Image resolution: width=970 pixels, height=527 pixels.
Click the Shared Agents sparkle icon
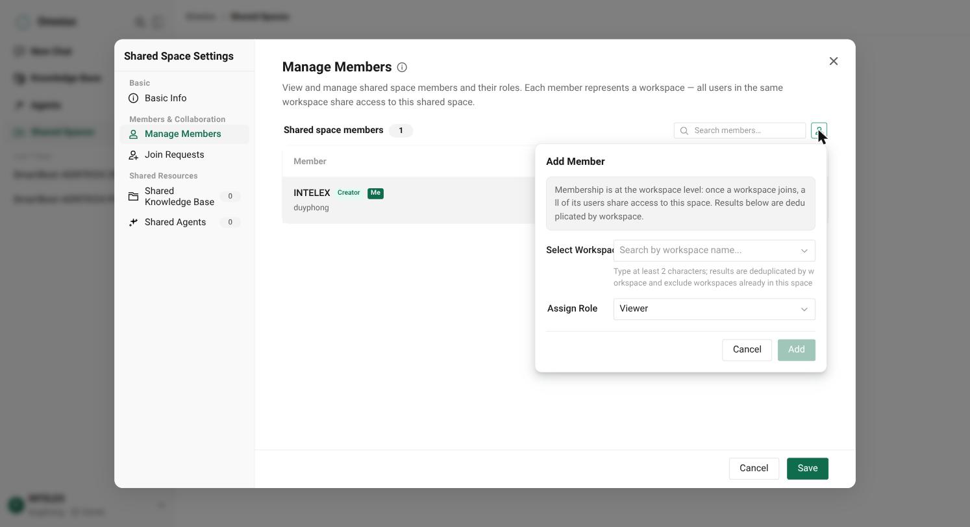tap(133, 222)
